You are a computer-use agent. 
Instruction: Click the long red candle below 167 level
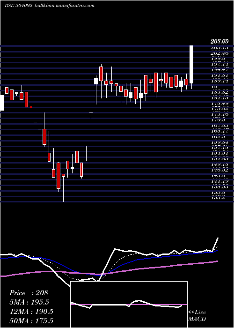pyautogui.click(x=44, y=137)
